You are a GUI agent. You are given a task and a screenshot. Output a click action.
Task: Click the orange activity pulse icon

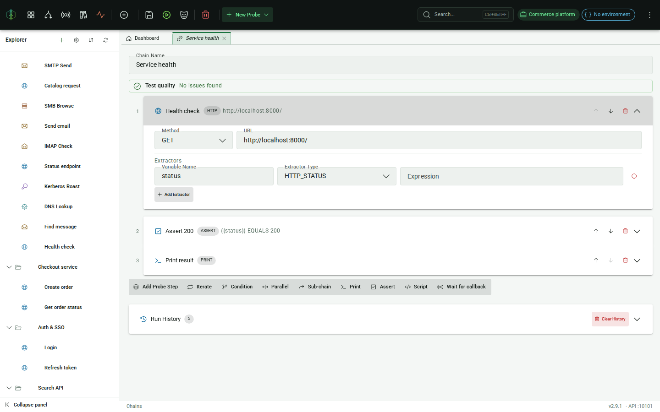click(100, 15)
